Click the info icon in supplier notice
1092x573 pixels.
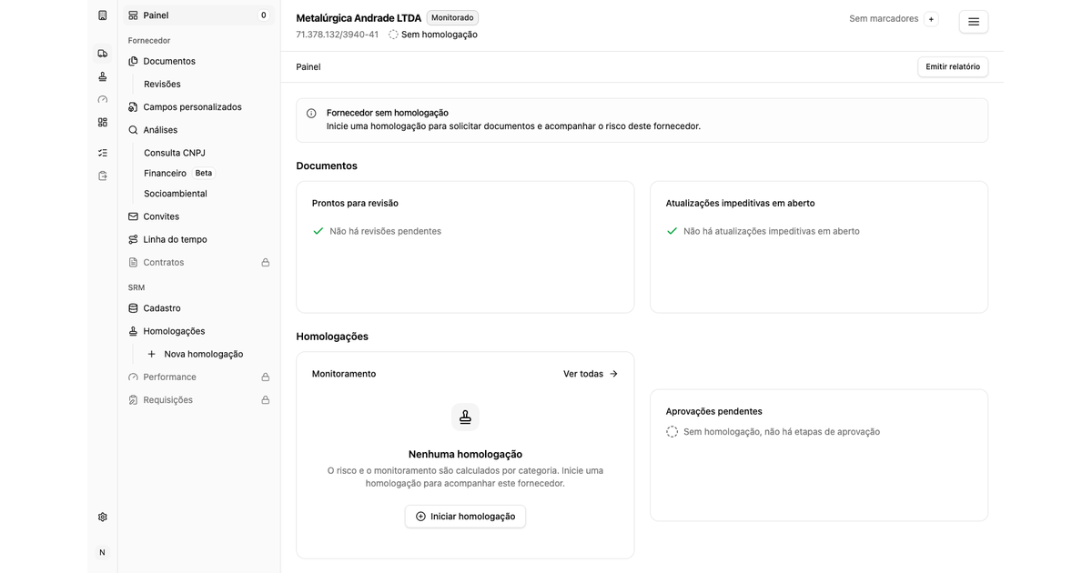pos(311,114)
